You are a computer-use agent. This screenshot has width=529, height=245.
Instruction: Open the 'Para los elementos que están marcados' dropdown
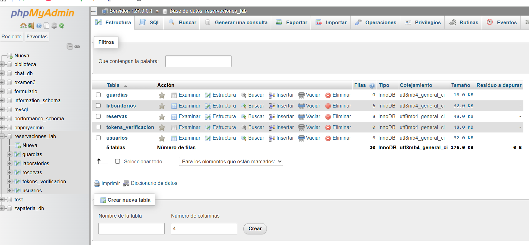pos(231,161)
